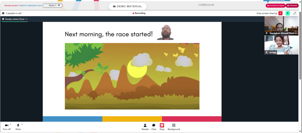Click the green P badge
The image size is (302, 133).
coord(288,13)
